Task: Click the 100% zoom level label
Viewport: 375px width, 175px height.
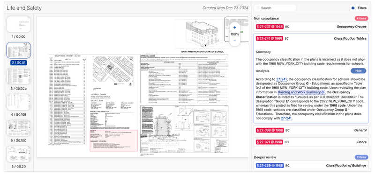Action: 235,34
